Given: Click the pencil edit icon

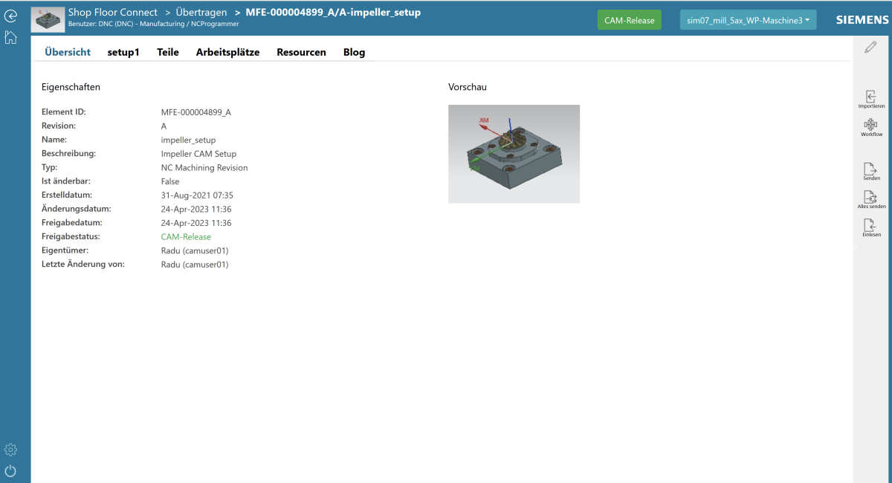Looking at the screenshot, I should [870, 48].
